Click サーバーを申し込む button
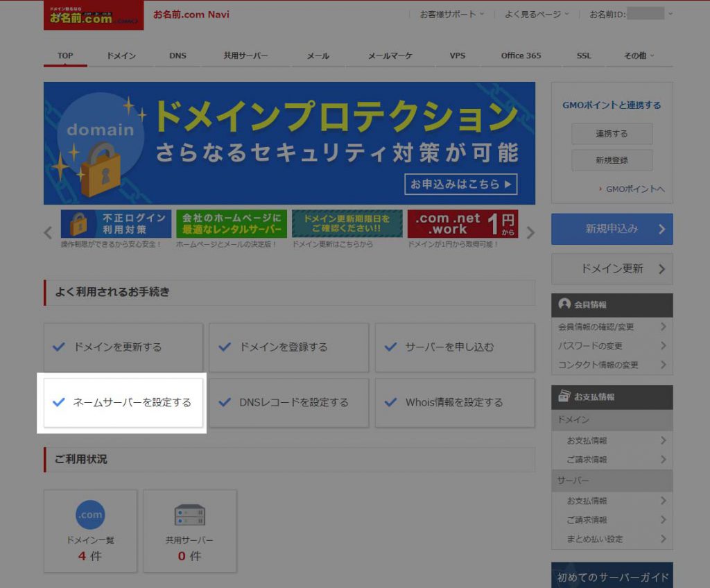710x588 pixels. point(455,347)
